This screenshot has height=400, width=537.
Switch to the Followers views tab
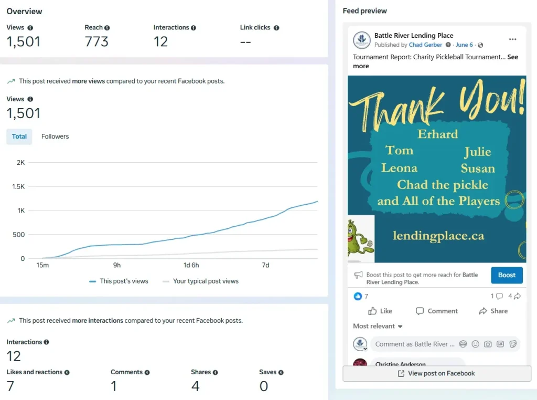coord(55,136)
